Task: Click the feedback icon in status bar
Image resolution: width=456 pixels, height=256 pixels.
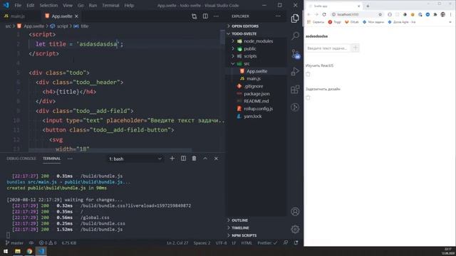Action: coord(286,243)
